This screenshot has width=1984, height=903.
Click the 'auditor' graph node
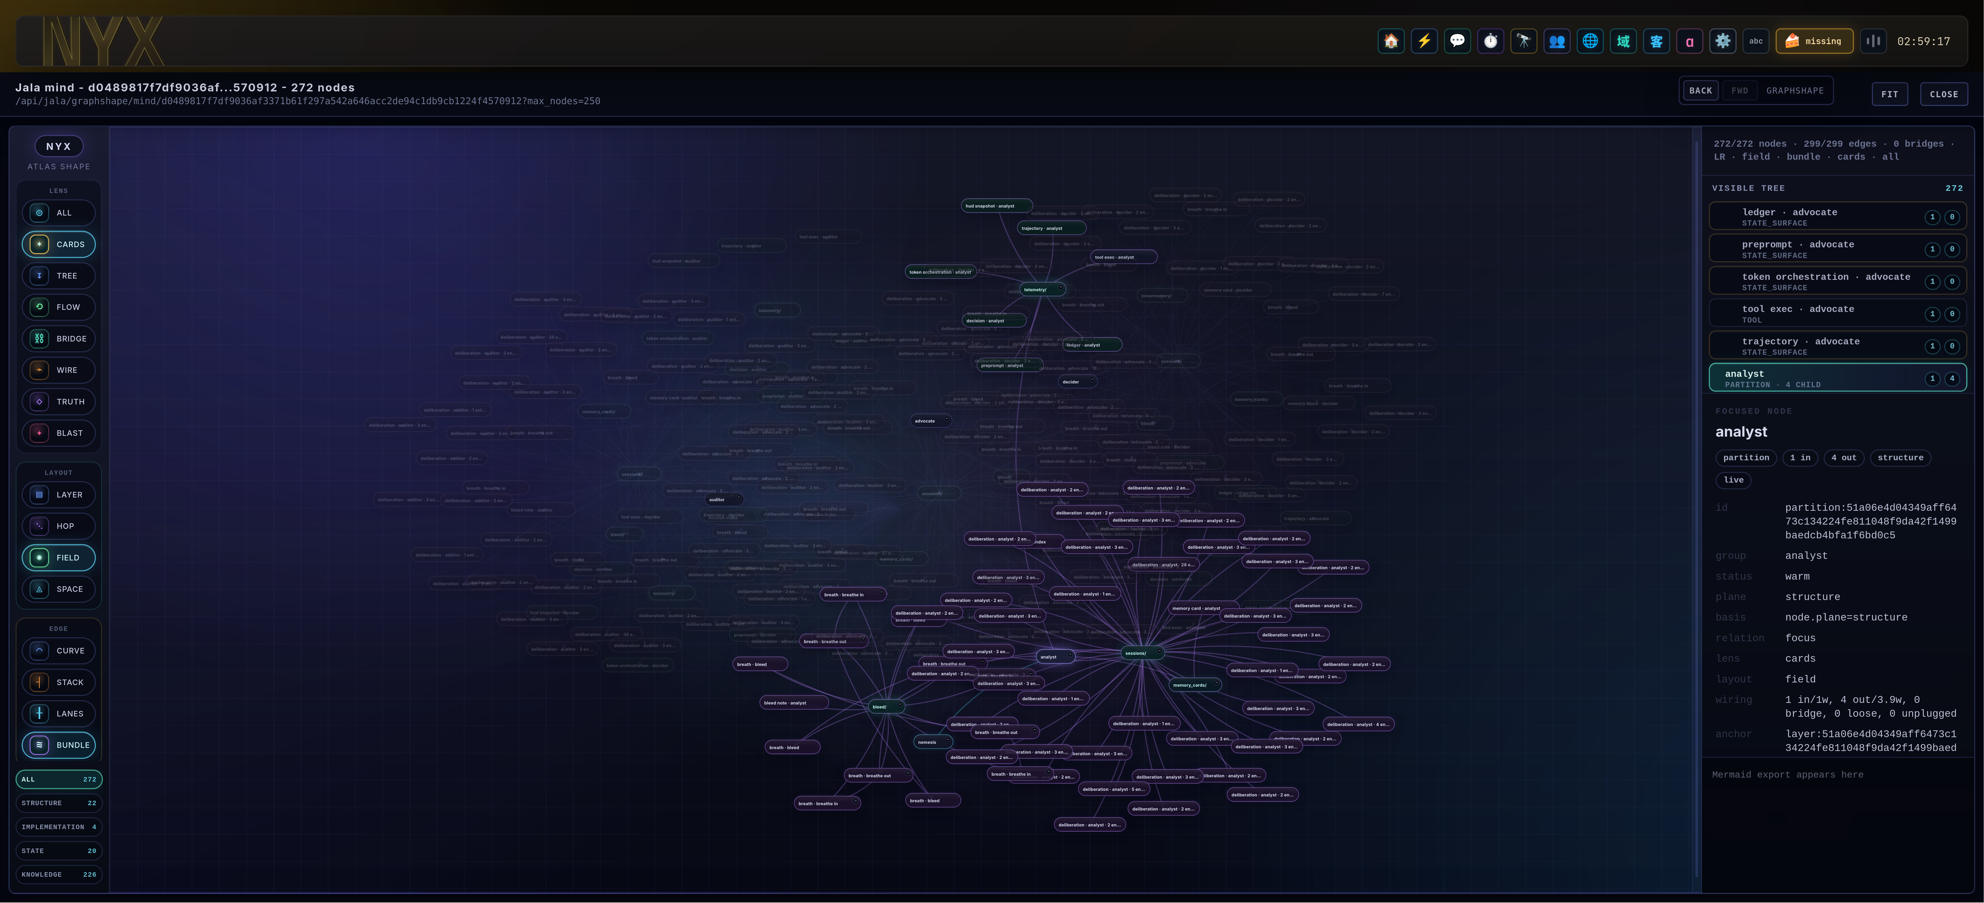724,500
